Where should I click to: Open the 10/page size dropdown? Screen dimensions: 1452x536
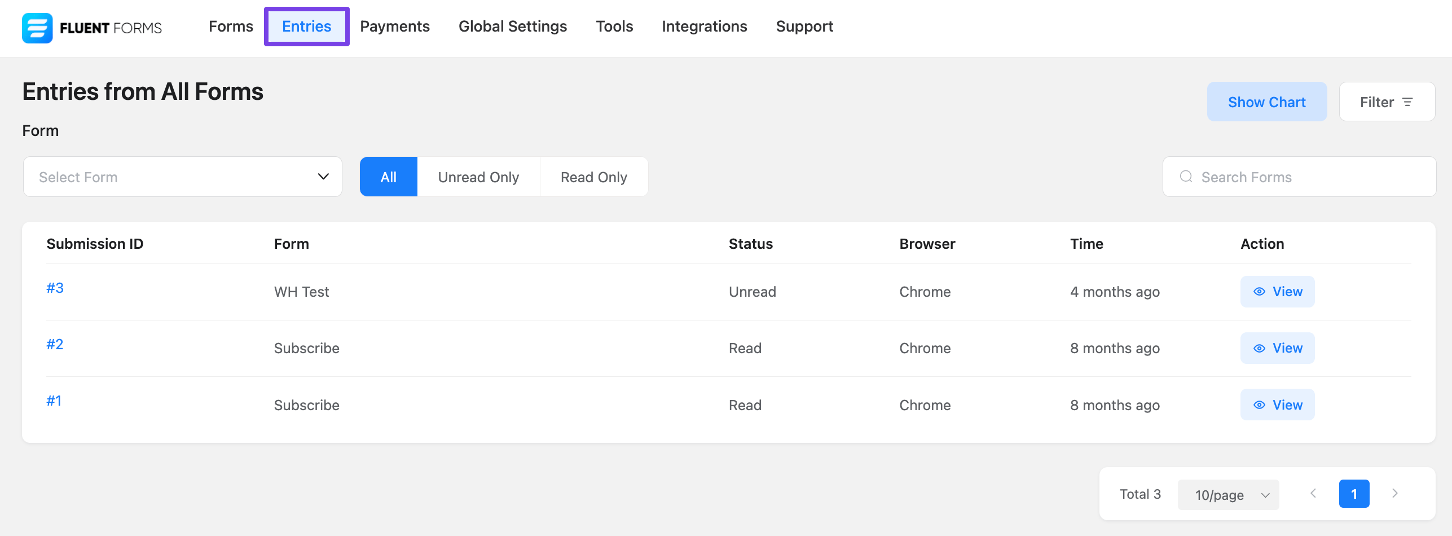pos(1228,495)
